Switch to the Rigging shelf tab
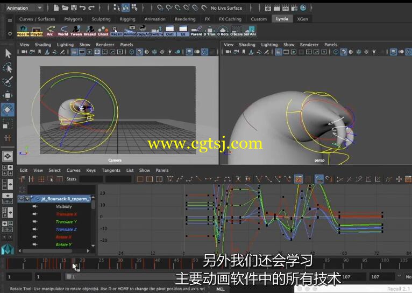 pyautogui.click(x=127, y=19)
